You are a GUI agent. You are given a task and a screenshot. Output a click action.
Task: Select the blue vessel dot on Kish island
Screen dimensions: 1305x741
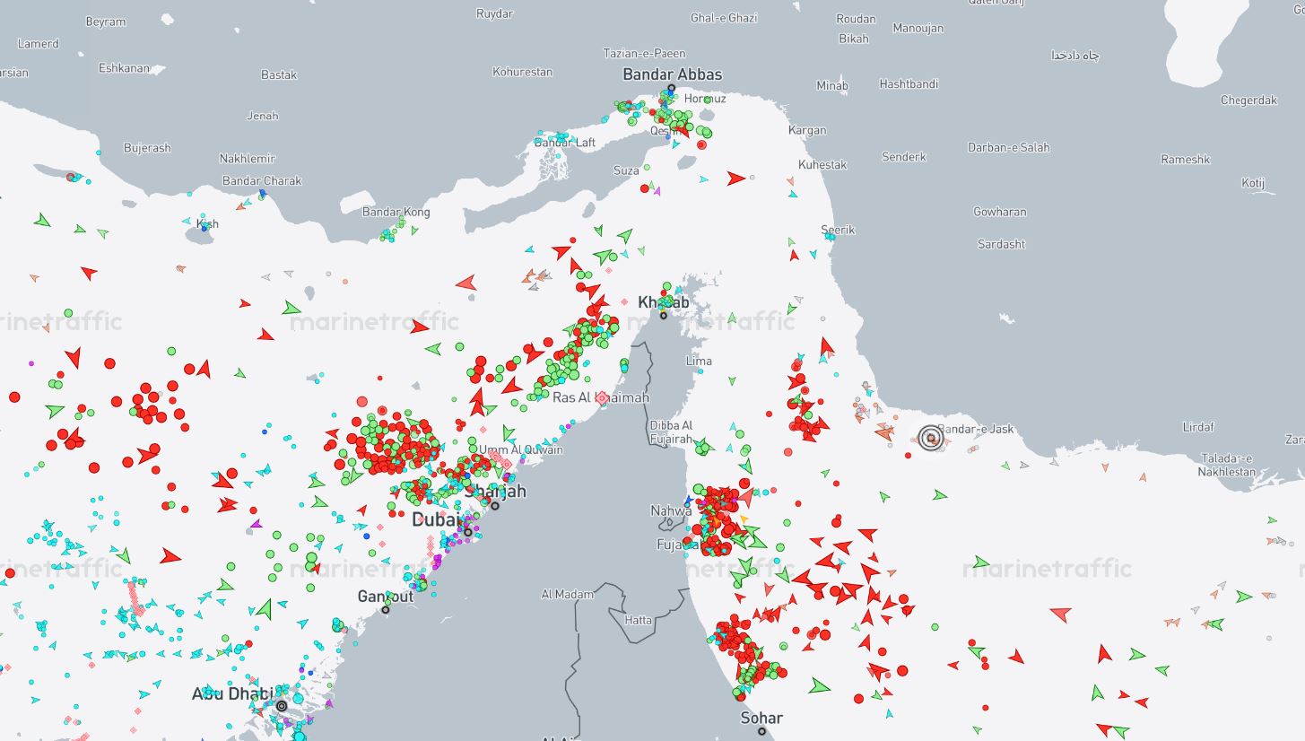click(204, 228)
